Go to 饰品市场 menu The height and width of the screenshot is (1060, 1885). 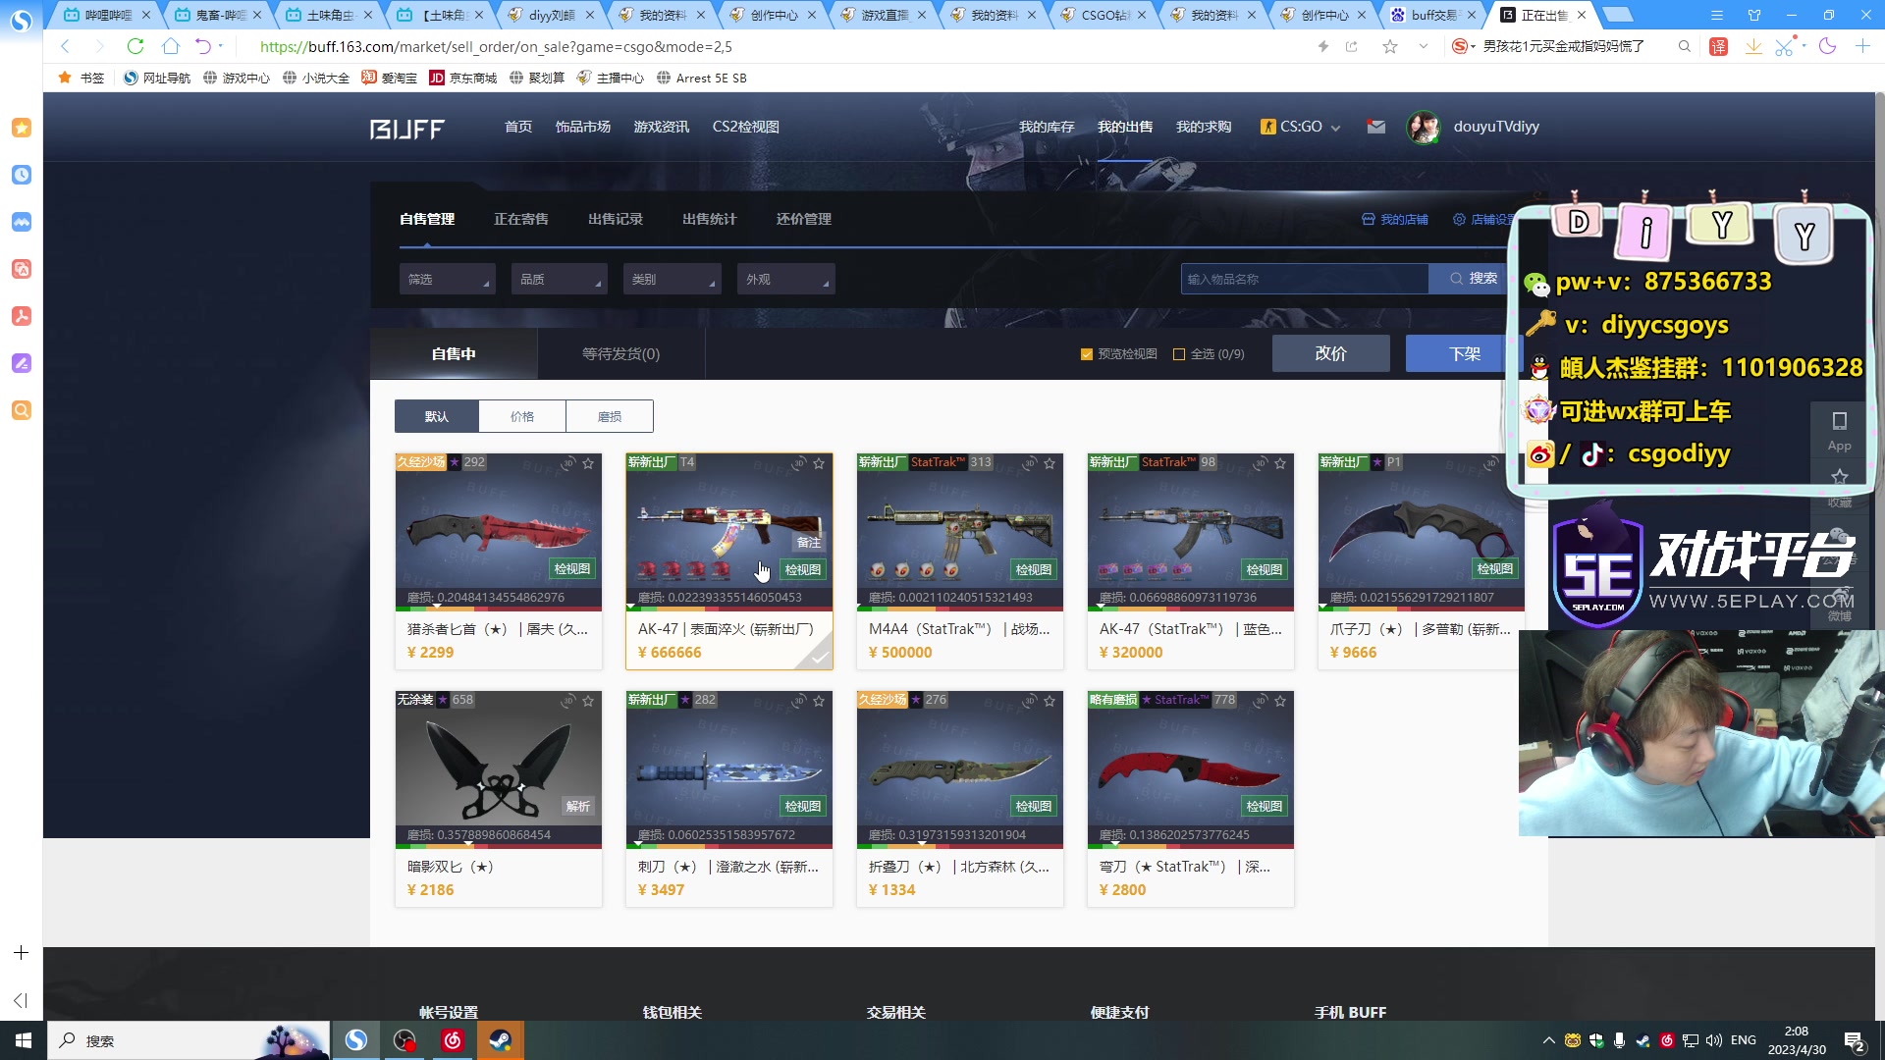[x=583, y=127]
